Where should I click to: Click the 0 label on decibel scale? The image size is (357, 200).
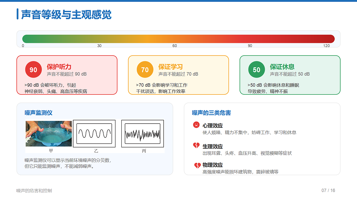click(23, 46)
